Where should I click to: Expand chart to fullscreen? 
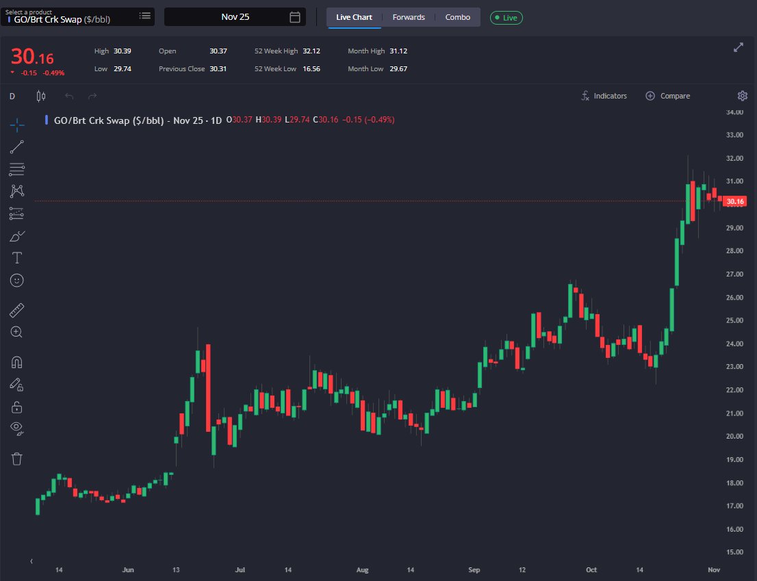click(738, 47)
